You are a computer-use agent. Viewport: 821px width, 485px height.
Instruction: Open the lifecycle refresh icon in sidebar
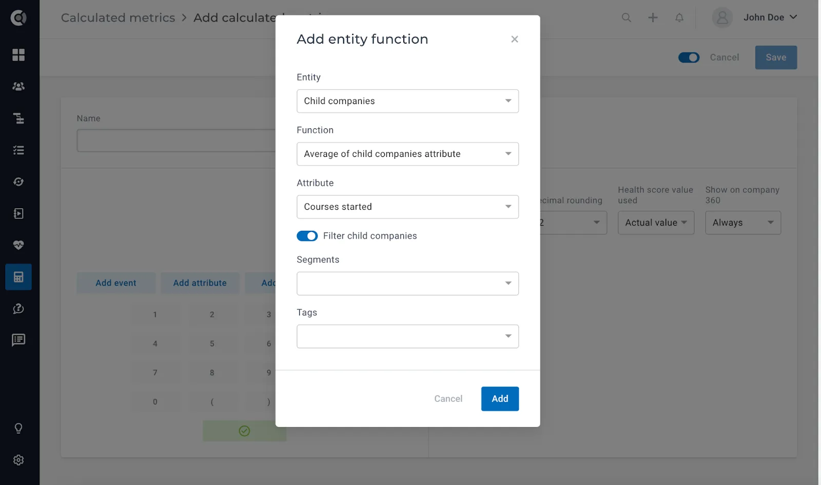pos(18,182)
